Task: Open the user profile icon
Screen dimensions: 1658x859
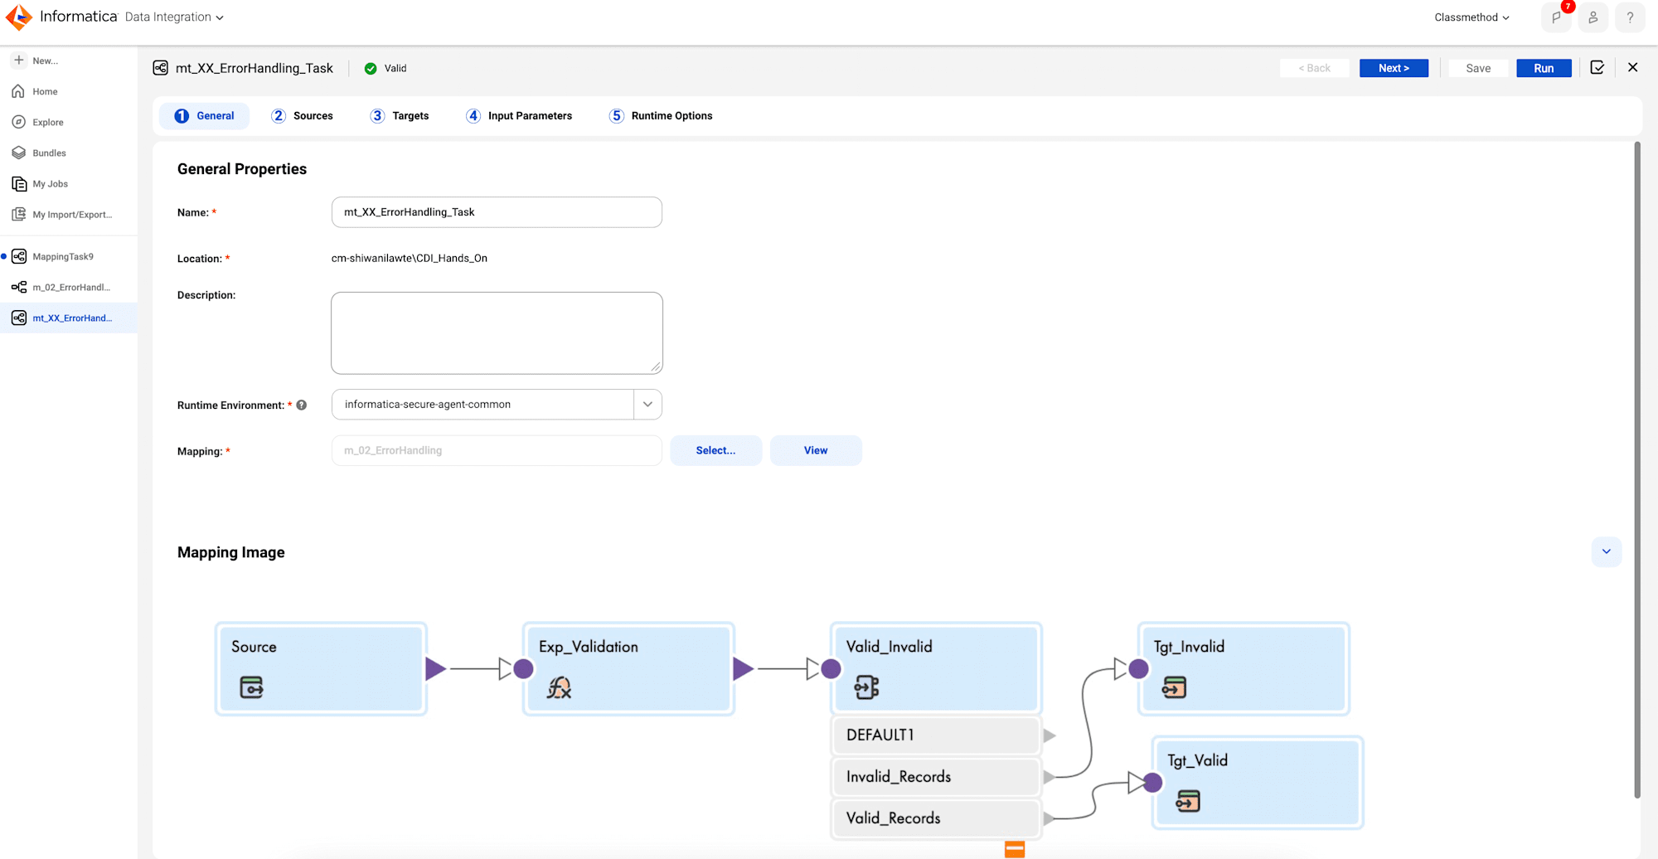Action: pos(1593,17)
